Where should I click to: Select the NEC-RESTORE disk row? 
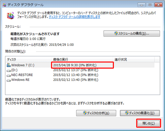[80, 75]
